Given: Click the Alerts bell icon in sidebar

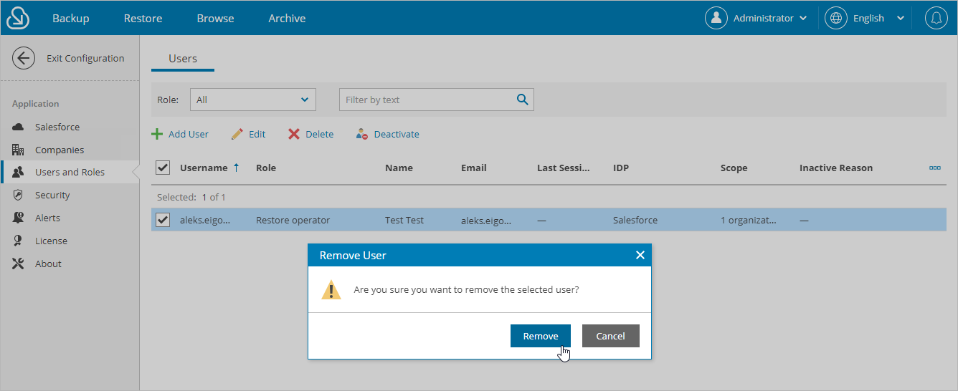Looking at the screenshot, I should tap(19, 218).
